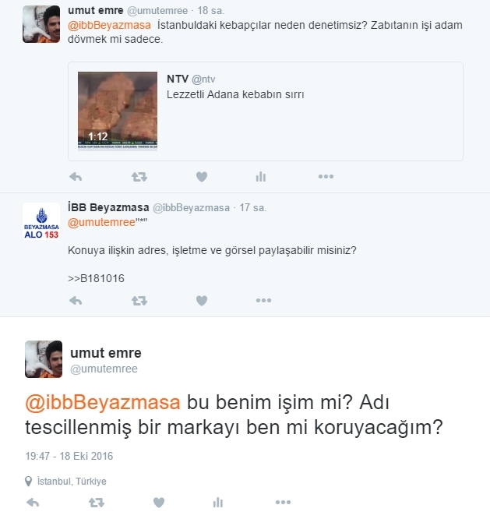Retweet the first tweet about kebapçılar
The height and width of the screenshot is (526, 490).
(139, 176)
